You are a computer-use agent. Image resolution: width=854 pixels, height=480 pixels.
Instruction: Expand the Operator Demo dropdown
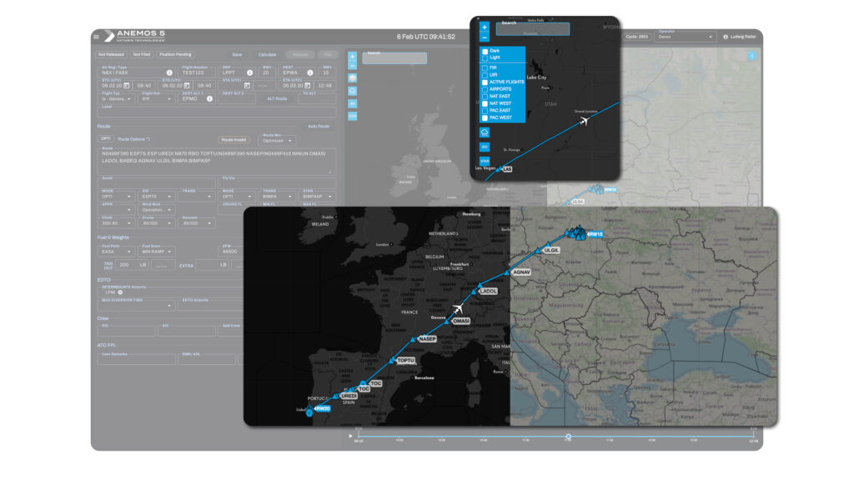click(x=686, y=37)
